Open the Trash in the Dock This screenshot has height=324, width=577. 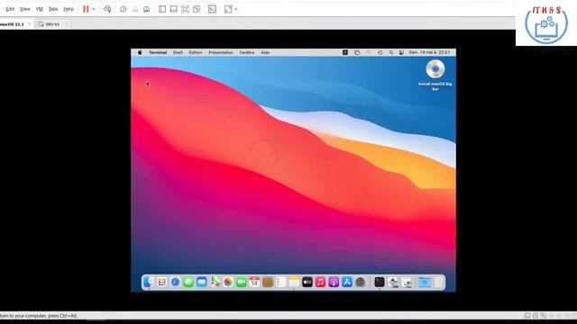coord(438,282)
